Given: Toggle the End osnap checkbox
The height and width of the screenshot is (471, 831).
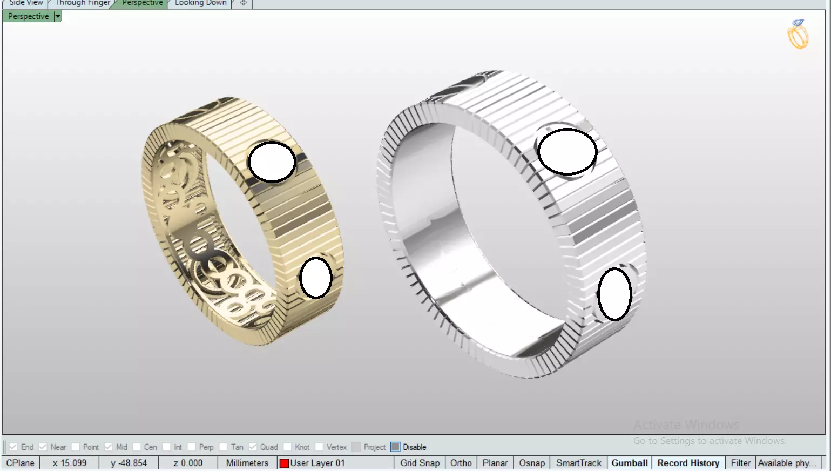Looking at the screenshot, I should coord(13,447).
